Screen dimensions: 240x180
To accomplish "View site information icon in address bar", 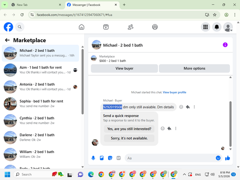I will pyautogui.click(x=32, y=15).
